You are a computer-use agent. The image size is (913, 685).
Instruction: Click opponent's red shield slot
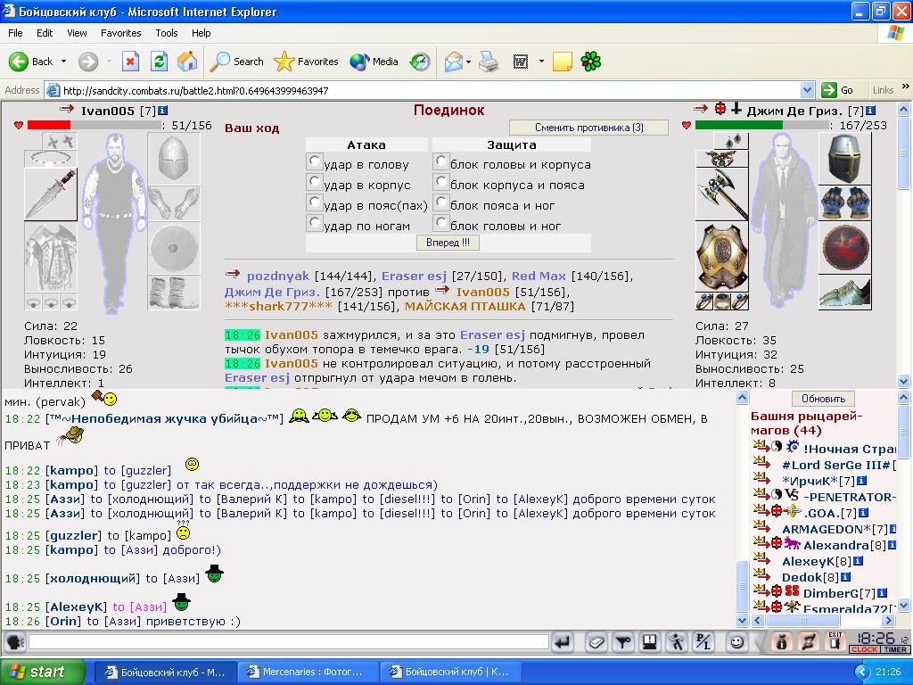845,248
